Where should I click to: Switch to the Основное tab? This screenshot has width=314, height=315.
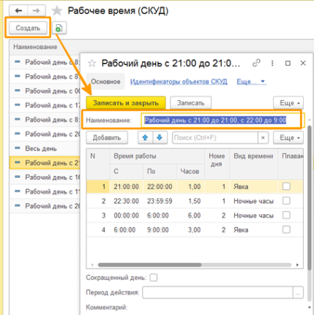105,82
